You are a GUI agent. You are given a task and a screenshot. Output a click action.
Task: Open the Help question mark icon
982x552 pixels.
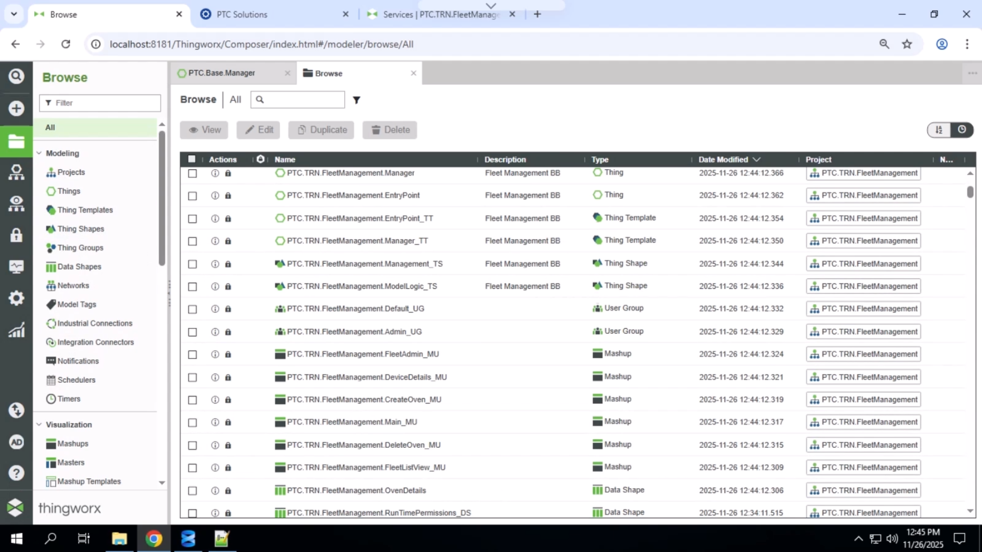tap(16, 473)
